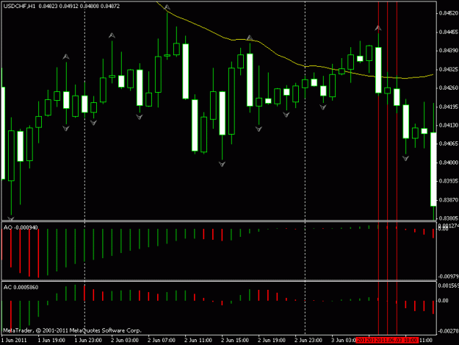
Task: Click the red highlighted 2011.06.03 10:00 label
Action: (397, 341)
